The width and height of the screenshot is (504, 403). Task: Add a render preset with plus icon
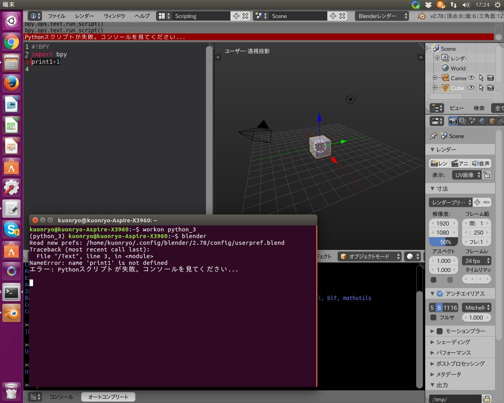point(477,202)
